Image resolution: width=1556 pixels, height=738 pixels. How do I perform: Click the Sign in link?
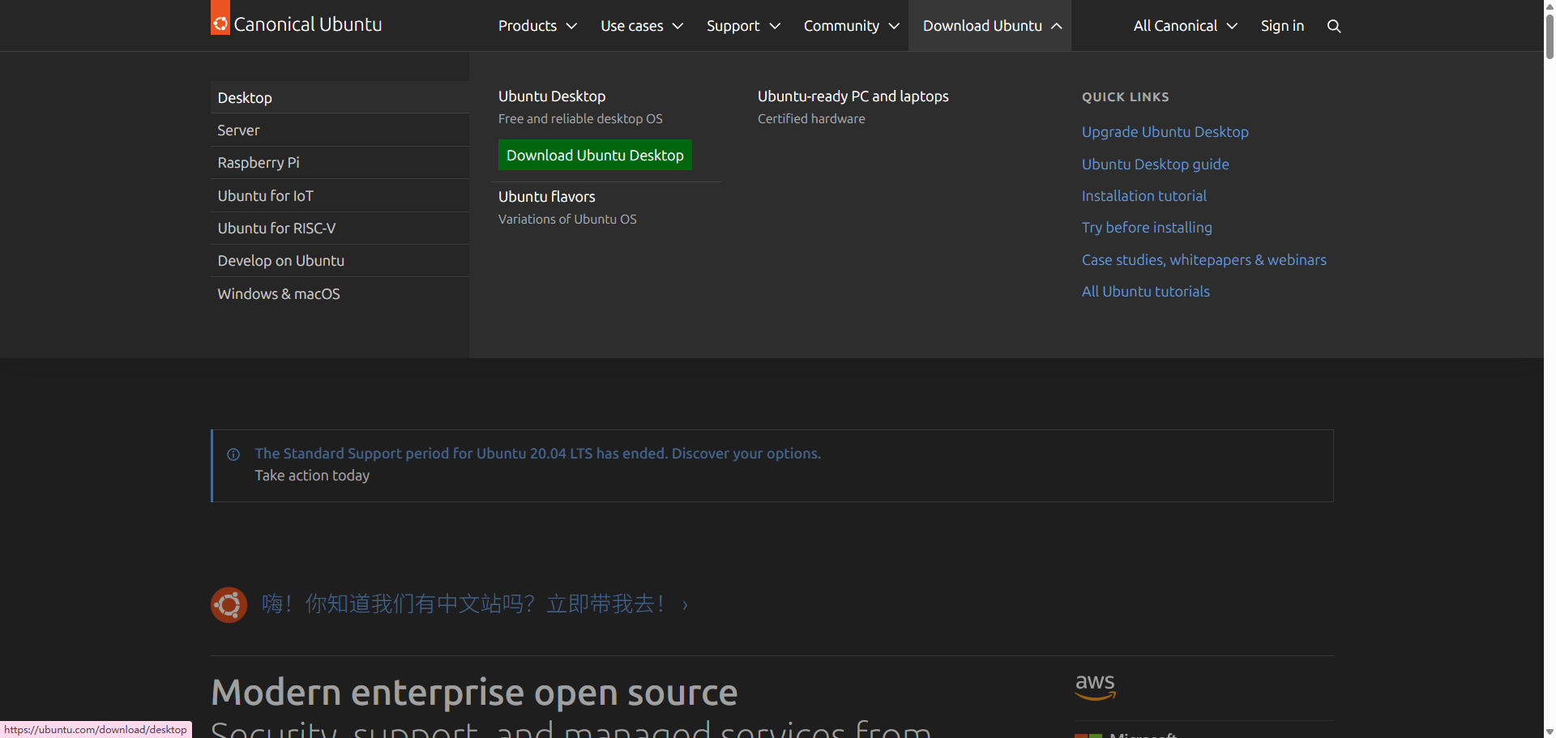pos(1282,26)
